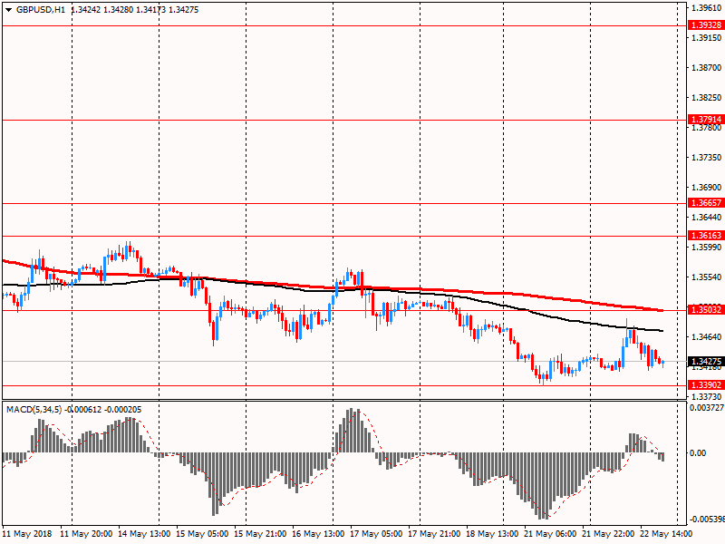Select the 18 May 13:00 time label

(492, 533)
